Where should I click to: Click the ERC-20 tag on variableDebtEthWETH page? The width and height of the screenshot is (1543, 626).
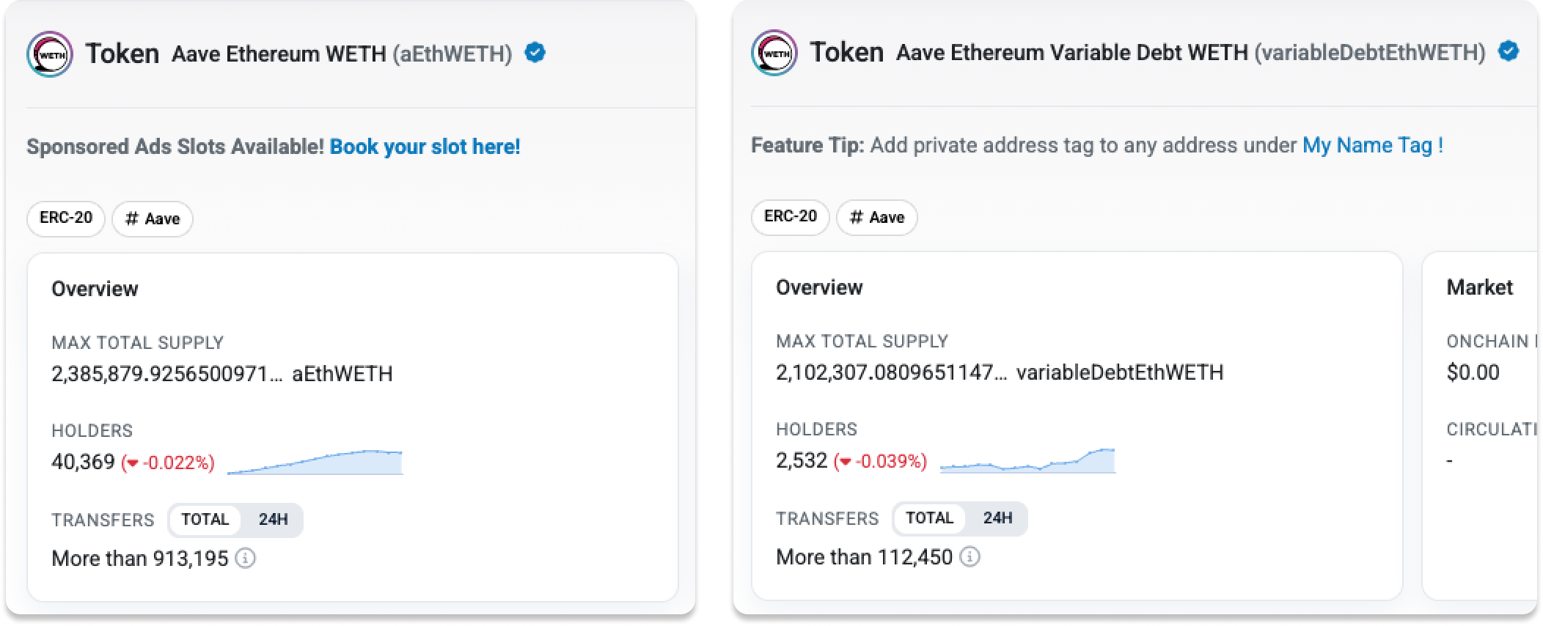pos(790,217)
